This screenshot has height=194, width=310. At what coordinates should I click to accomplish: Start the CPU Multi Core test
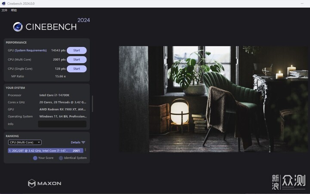pos(77,59)
